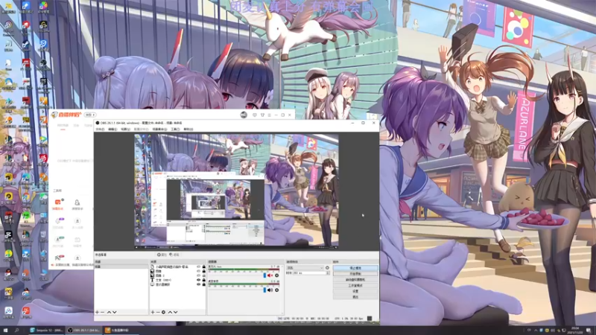Open the Scene Collection menu in OBS

pos(159,129)
